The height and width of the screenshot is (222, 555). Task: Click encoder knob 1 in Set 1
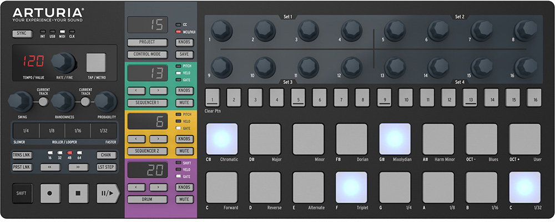pos(222,31)
